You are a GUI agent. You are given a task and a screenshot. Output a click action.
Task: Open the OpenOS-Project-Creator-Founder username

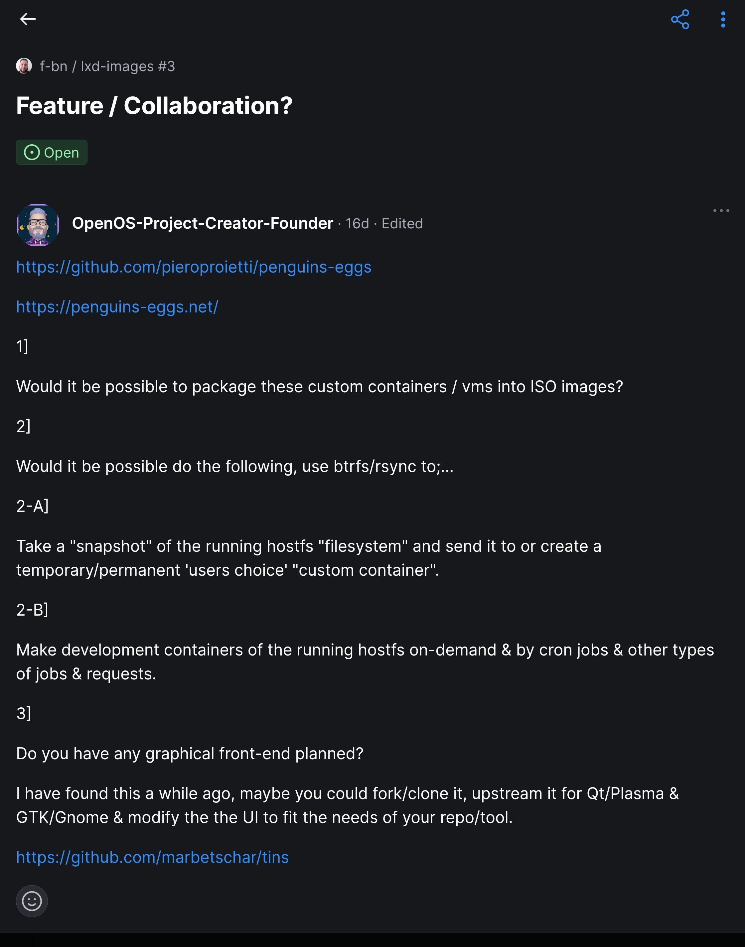point(202,223)
